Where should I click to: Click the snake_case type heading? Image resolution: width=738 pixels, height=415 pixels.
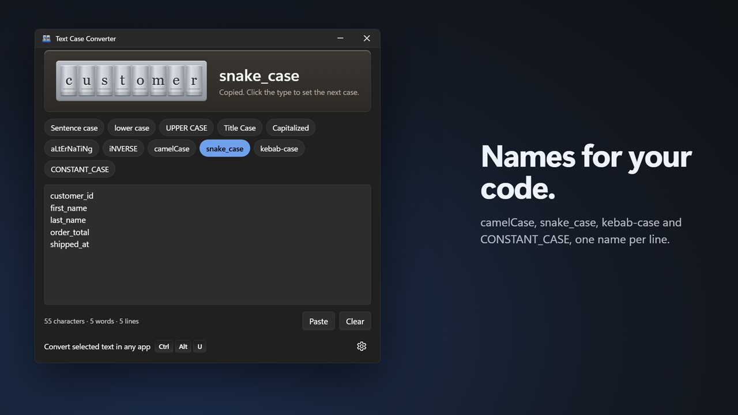point(259,76)
